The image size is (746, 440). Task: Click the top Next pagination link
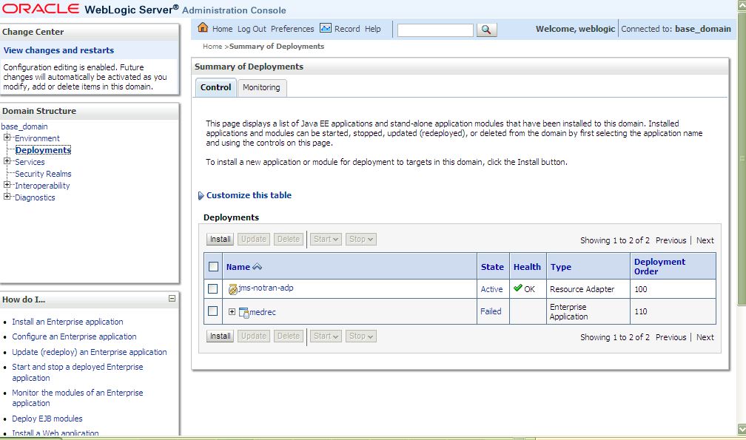pos(705,240)
